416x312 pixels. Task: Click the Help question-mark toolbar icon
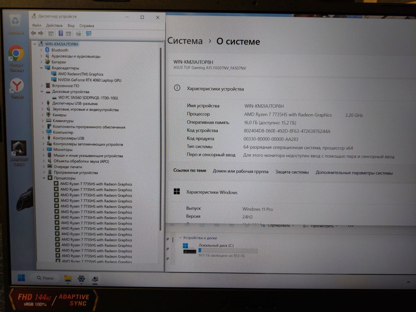click(x=61, y=33)
